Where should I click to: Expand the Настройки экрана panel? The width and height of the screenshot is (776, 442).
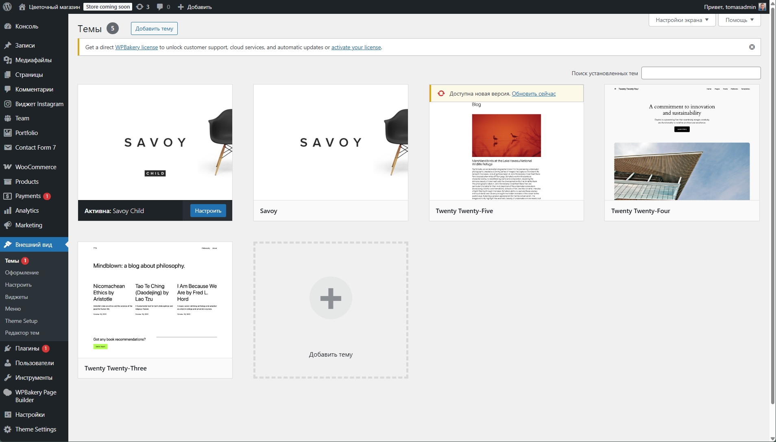point(682,20)
